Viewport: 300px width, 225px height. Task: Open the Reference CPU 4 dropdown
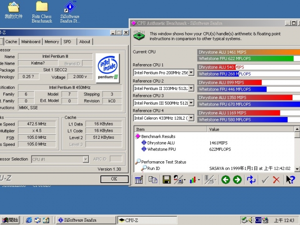tap(191, 118)
